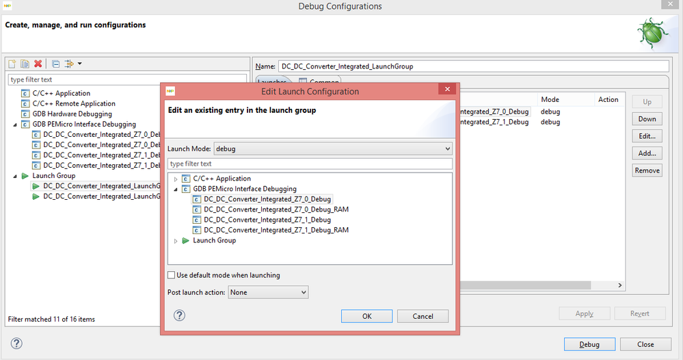Click Launch Group green arrow icon in background tree
683x360 pixels.
click(25, 176)
